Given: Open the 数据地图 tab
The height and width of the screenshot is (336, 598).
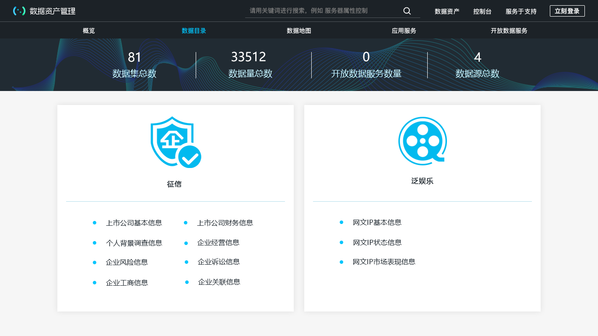Looking at the screenshot, I should click(299, 31).
